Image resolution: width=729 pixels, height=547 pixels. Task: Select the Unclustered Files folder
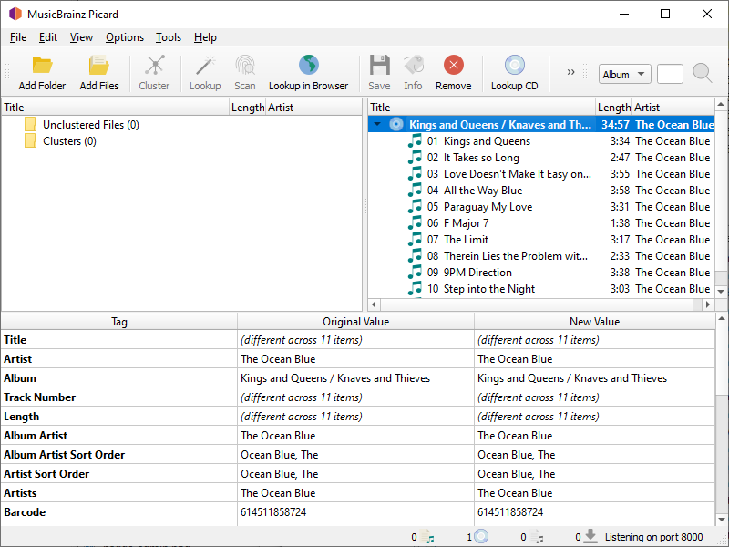point(90,125)
